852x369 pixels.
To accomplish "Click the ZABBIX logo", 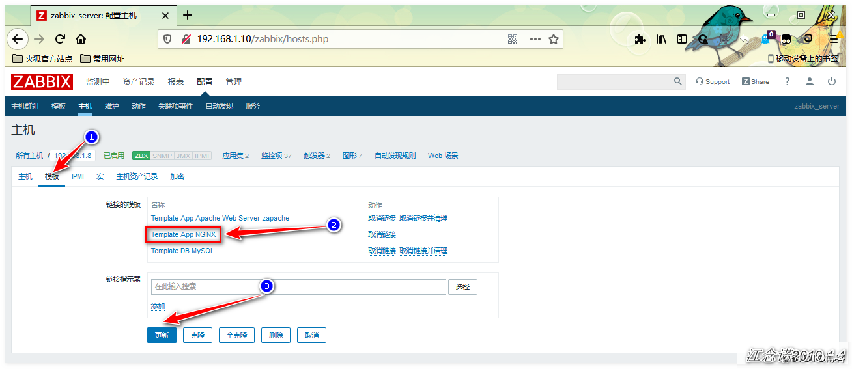I will tap(42, 82).
